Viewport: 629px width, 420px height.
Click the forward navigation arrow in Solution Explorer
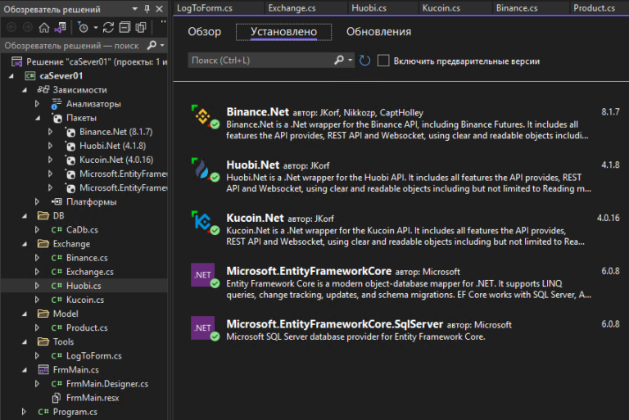[x=28, y=27]
